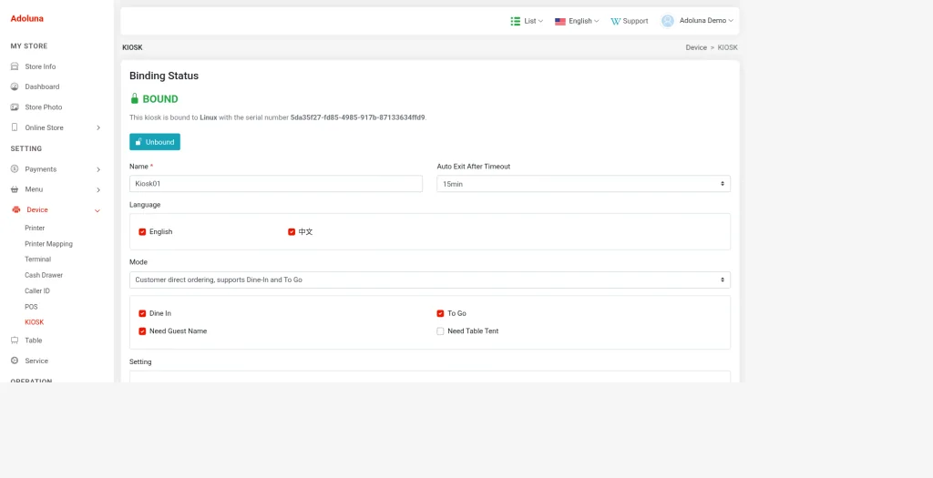Uncheck the 中文 language checkbox
Screen dimensions: 933x478
point(292,232)
